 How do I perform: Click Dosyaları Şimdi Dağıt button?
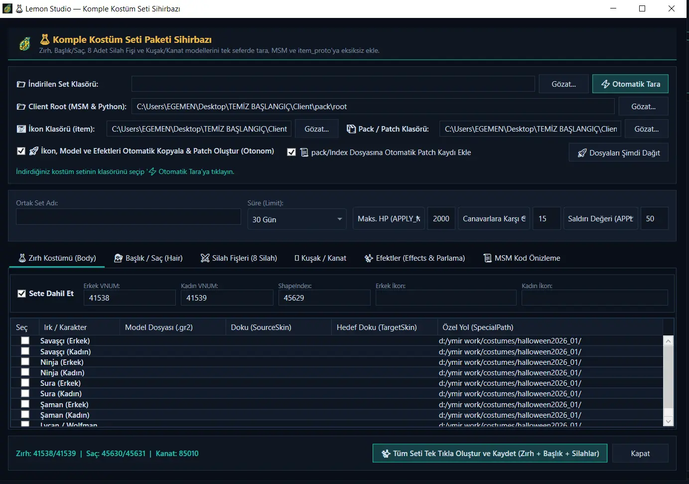pos(618,153)
